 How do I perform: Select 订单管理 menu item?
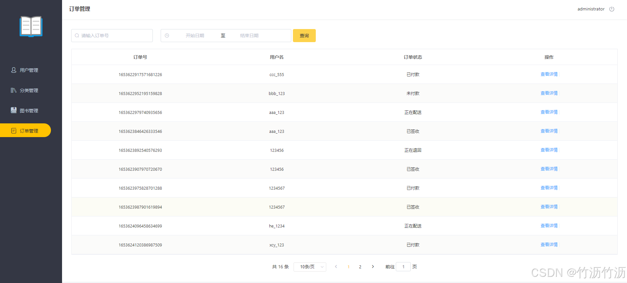coord(25,130)
